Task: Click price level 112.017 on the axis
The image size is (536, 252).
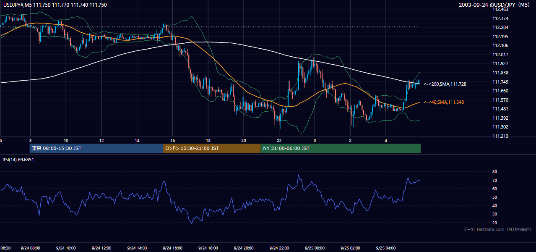Action: point(500,55)
